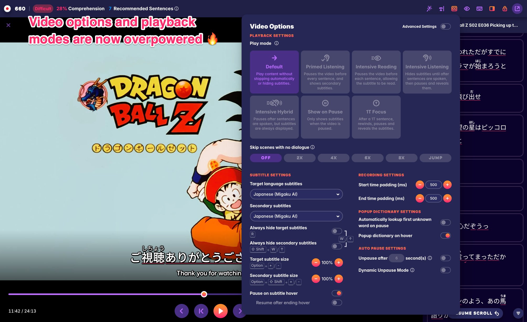
Task: Open Target language subtitles dropdown
Action: [x=296, y=194]
